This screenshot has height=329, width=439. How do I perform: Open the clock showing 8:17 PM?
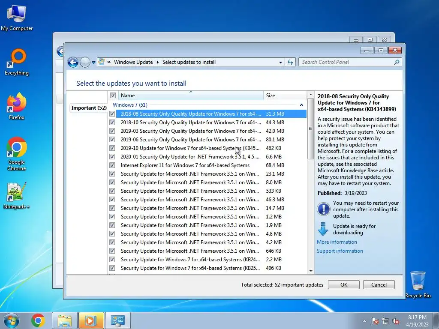coord(417,321)
